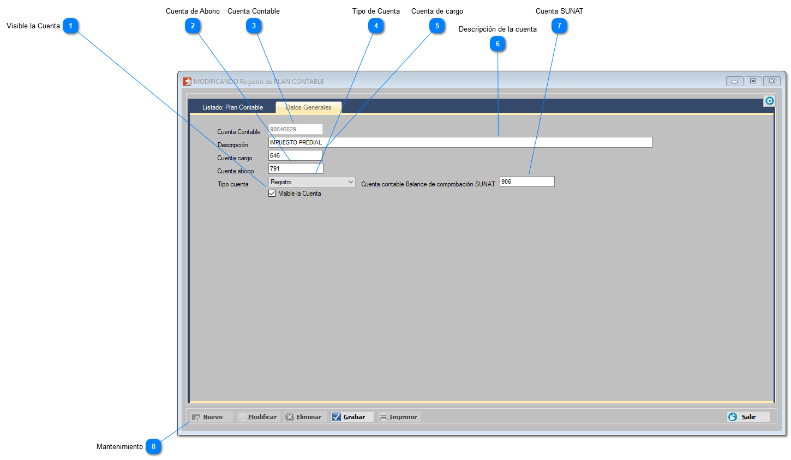Click the application icon in title bar
Screen dimensions: 791x460
[187, 81]
